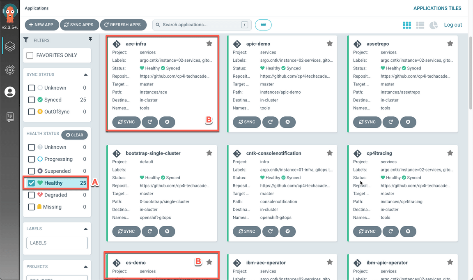Open User Info in sidebar
Screen dimensions: 473x280
10,92
